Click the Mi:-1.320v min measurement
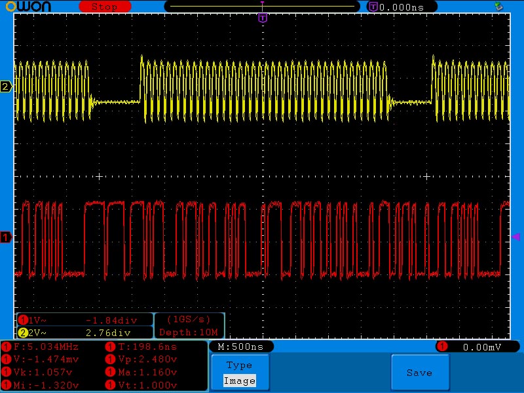 46,385
